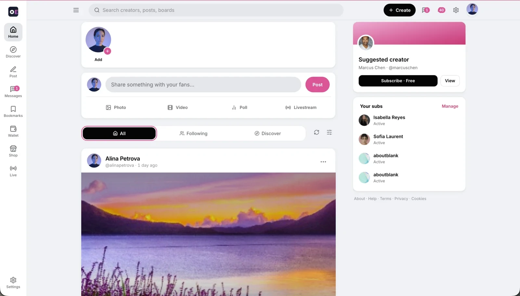This screenshot has width=520, height=296.
Task: Click the Create button in top bar
Action: [399, 10]
